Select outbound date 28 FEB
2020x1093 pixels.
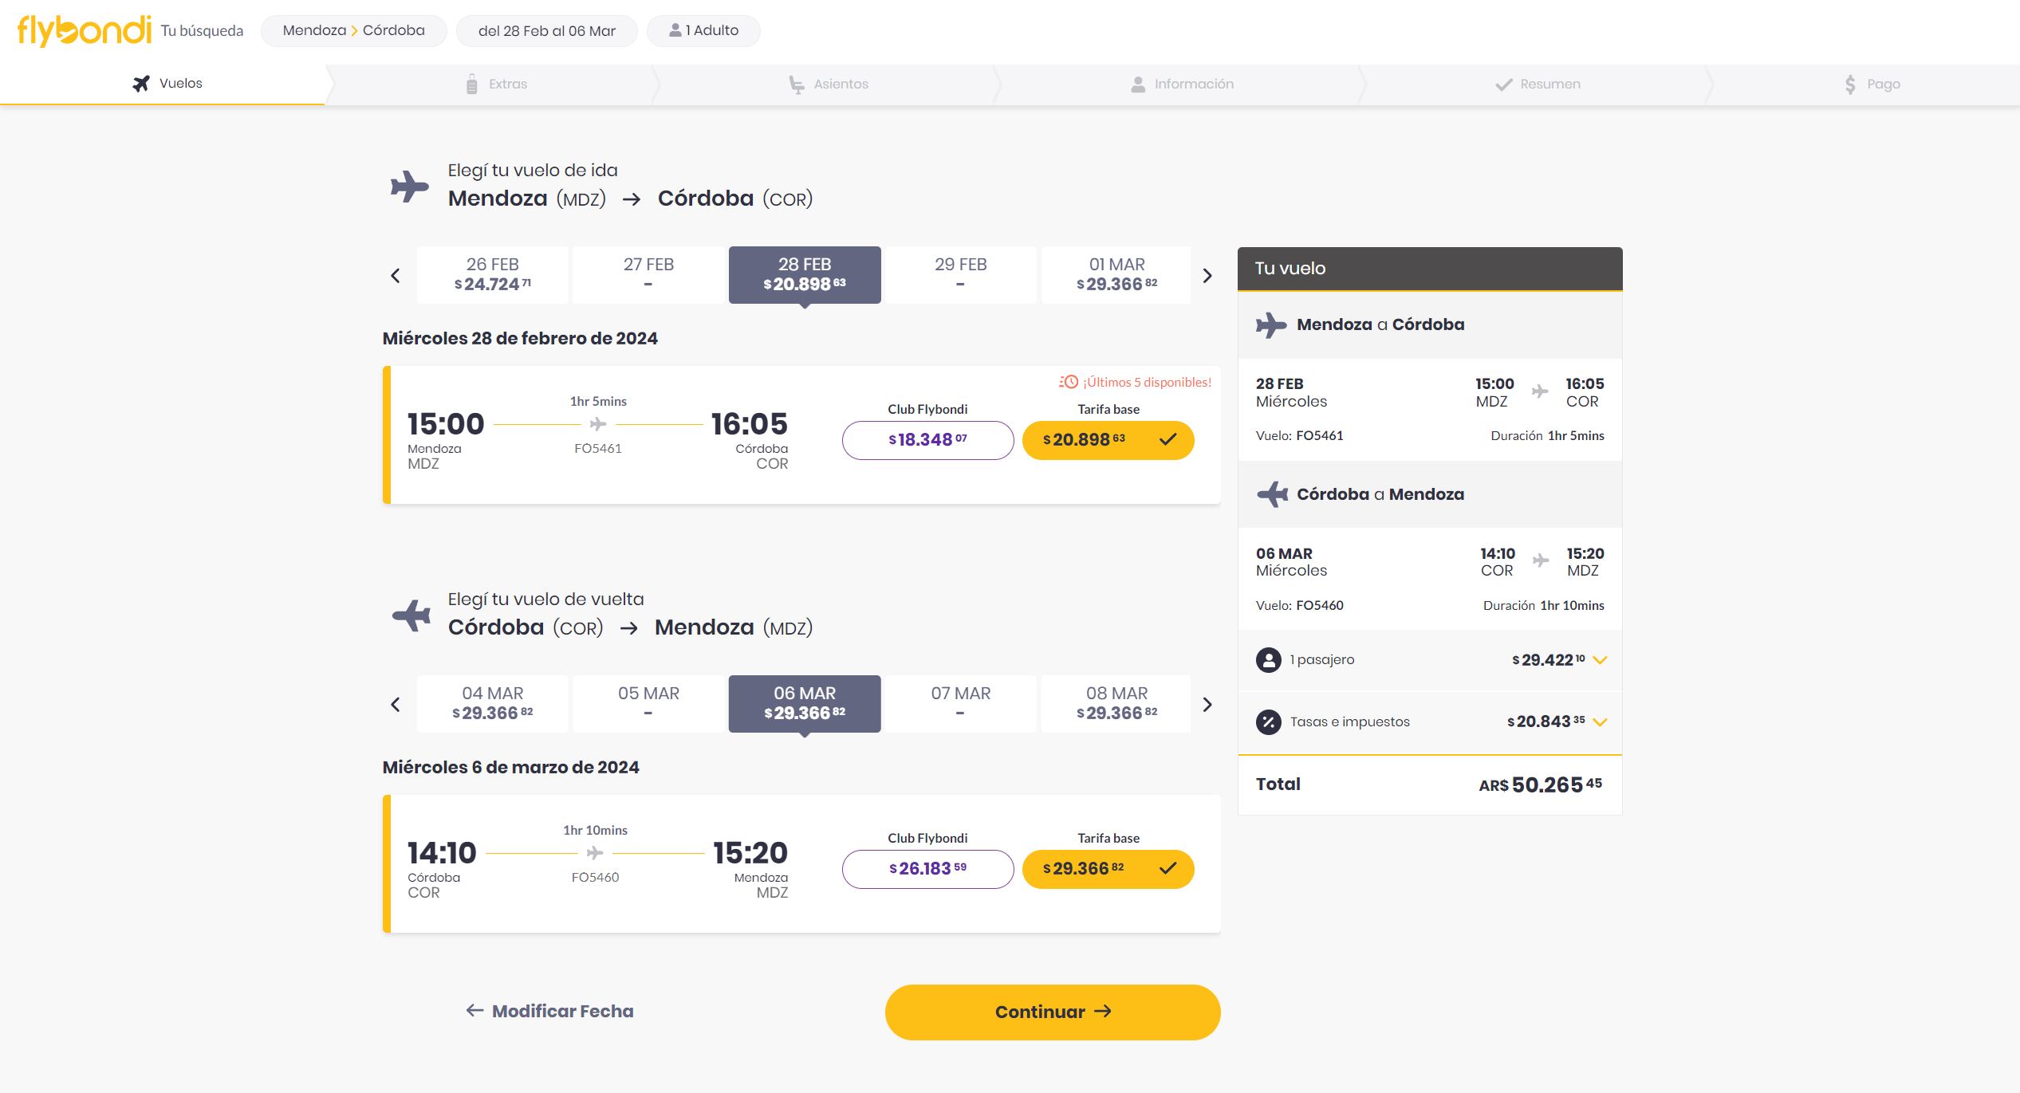[x=805, y=274]
